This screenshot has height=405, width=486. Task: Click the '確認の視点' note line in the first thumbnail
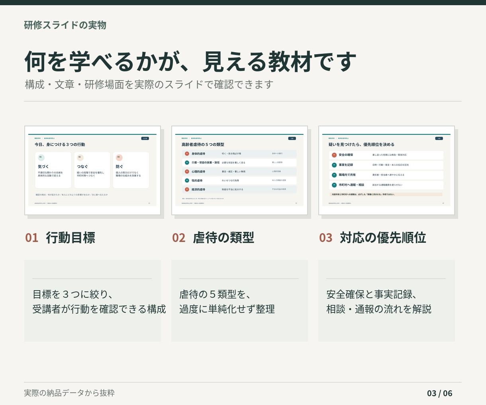point(72,195)
